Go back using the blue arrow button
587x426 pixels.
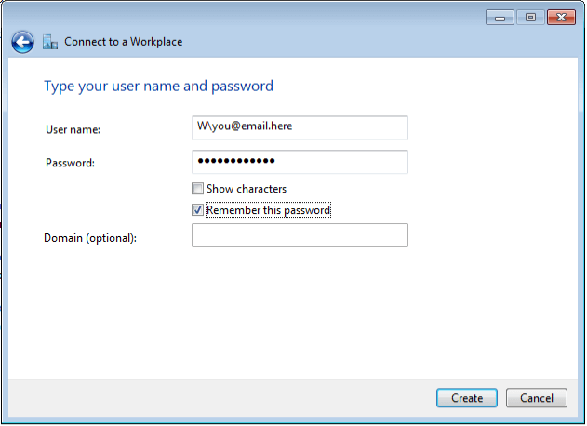click(22, 42)
